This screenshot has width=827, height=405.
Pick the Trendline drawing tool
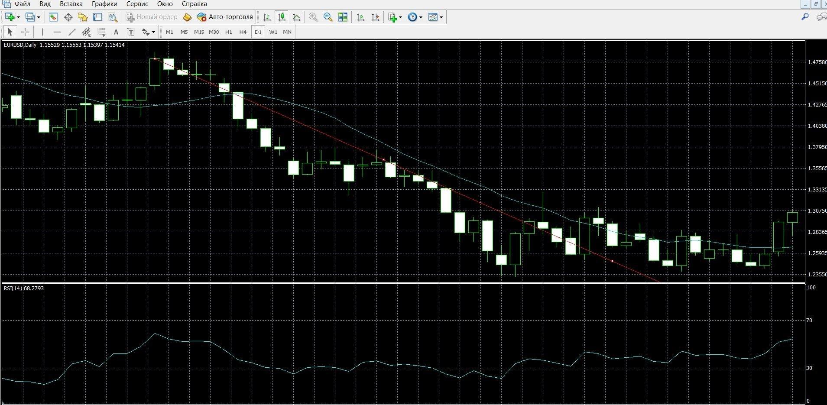click(x=72, y=32)
